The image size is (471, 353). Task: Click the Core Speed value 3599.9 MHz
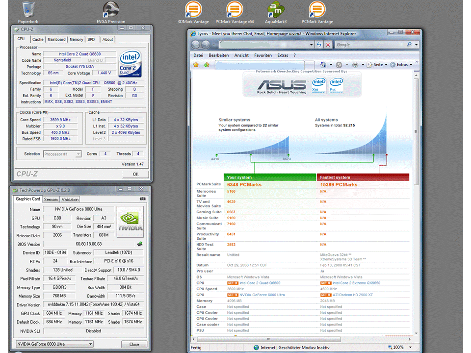(60, 120)
